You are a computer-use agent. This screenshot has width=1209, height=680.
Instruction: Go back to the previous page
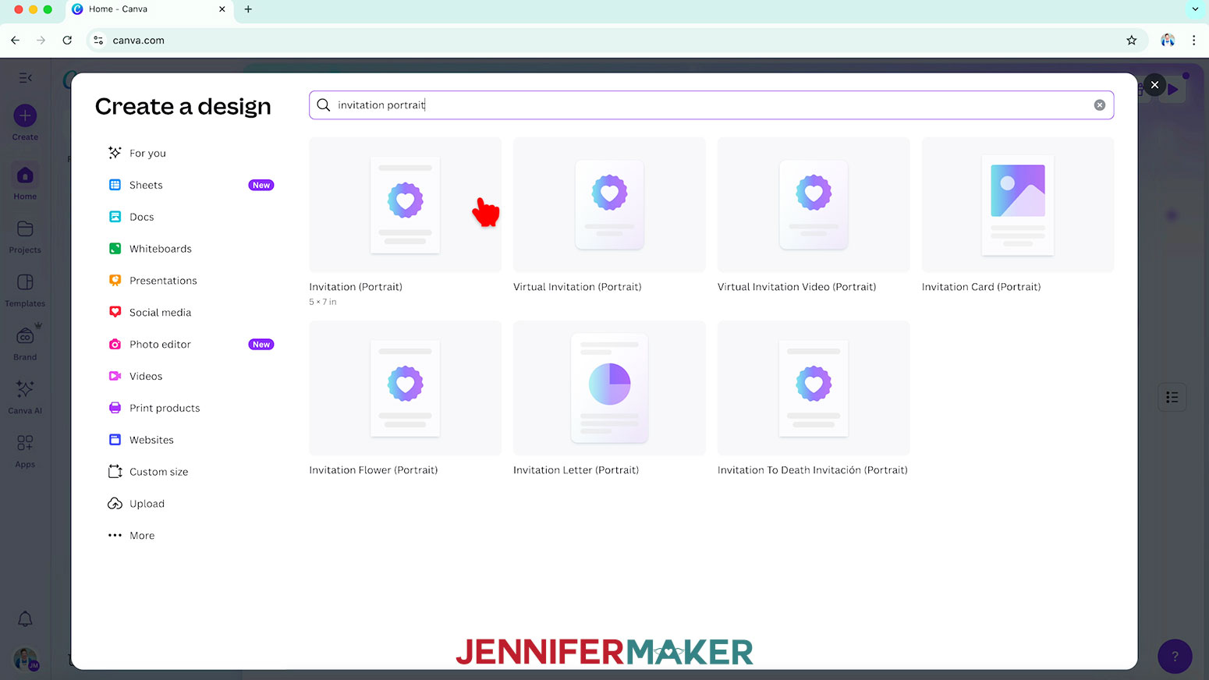(16, 41)
